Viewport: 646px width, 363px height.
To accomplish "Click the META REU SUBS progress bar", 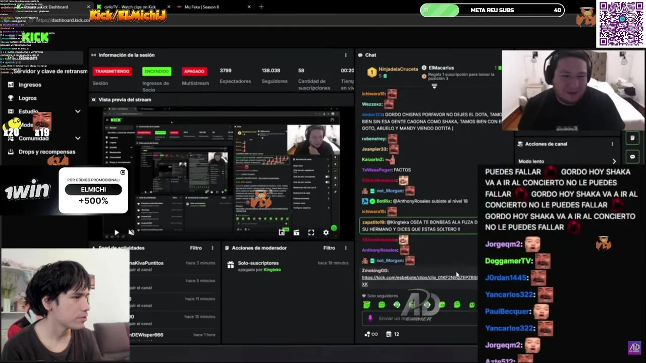I will [492, 10].
